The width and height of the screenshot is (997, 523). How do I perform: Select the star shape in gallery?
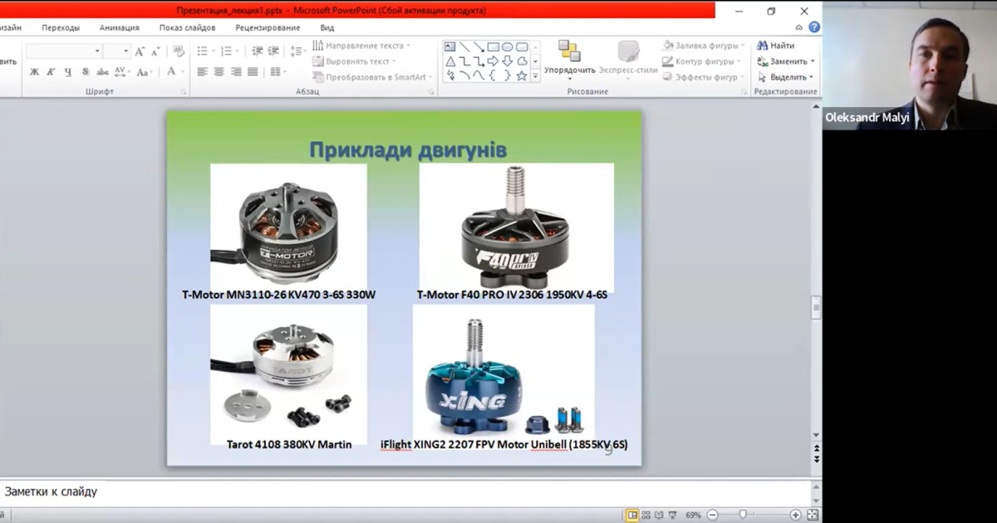point(522,76)
